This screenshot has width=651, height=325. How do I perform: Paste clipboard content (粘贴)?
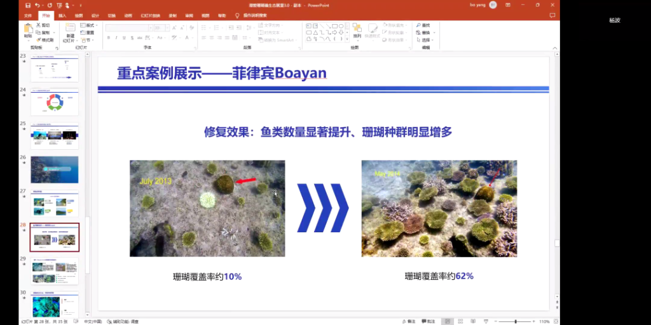pos(28,32)
